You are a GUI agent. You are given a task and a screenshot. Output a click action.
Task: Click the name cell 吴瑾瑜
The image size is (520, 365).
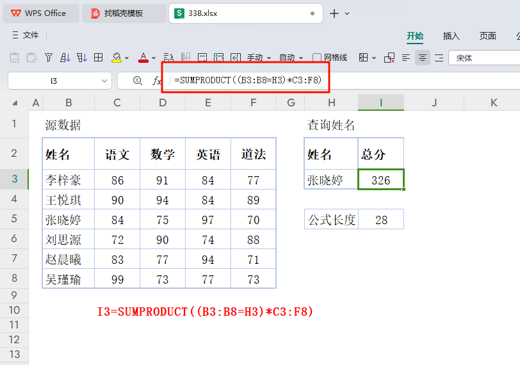69,279
